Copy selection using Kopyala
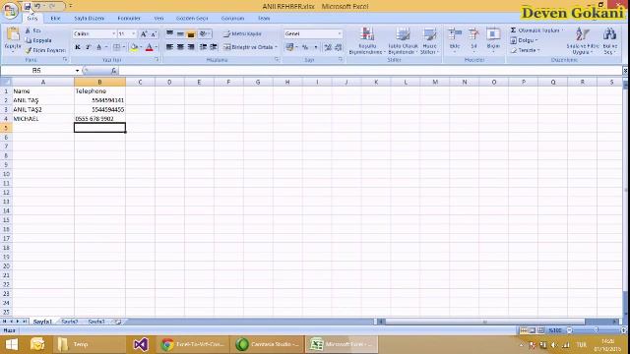Image resolution: width=630 pixels, height=354 pixels. click(38, 40)
